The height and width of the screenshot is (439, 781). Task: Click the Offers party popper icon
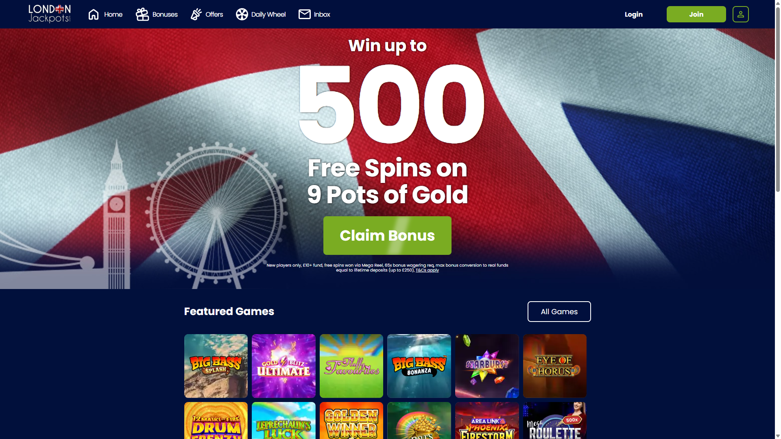pos(196,14)
